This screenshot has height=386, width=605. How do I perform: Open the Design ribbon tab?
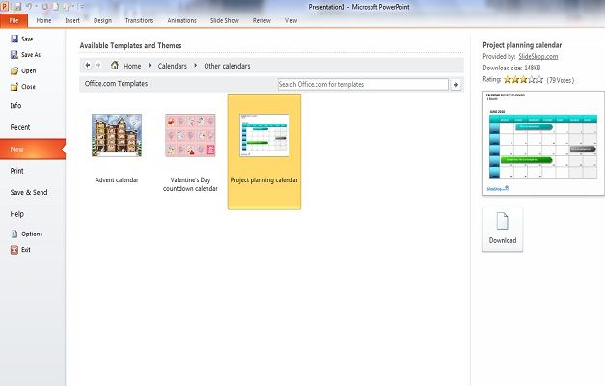(x=102, y=21)
